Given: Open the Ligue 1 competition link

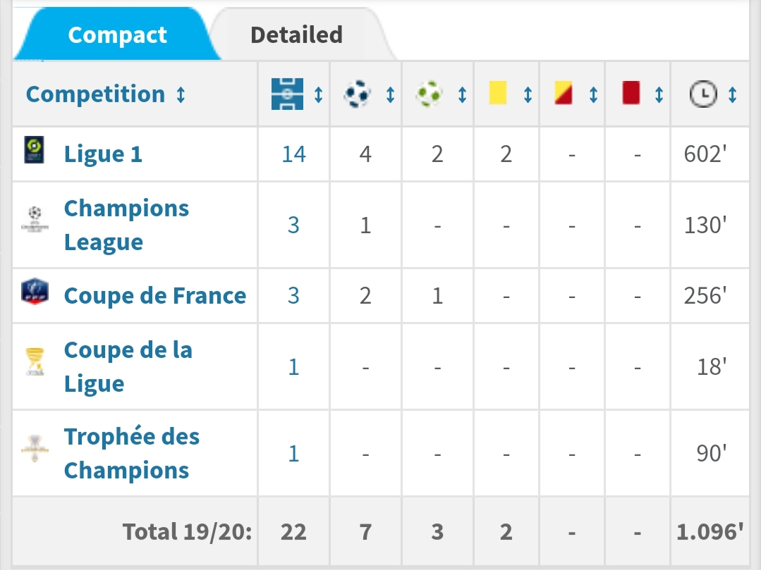Looking at the screenshot, I should coord(103,154).
